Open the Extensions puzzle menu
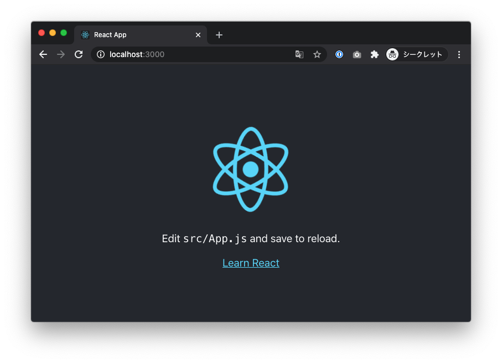Screen dimensions: 502x363 [375, 54]
